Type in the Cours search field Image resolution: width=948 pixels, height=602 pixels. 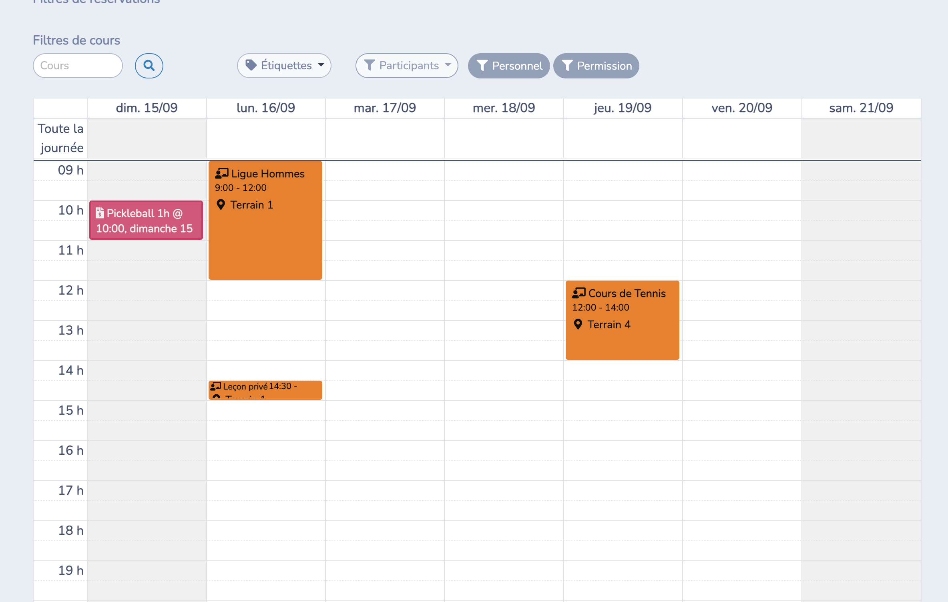[x=78, y=66]
